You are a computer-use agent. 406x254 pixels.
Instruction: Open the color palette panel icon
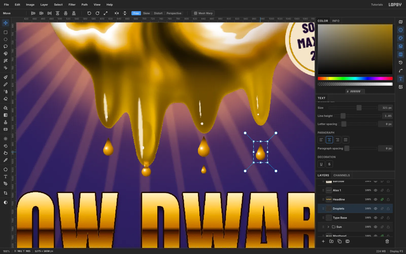401,38
